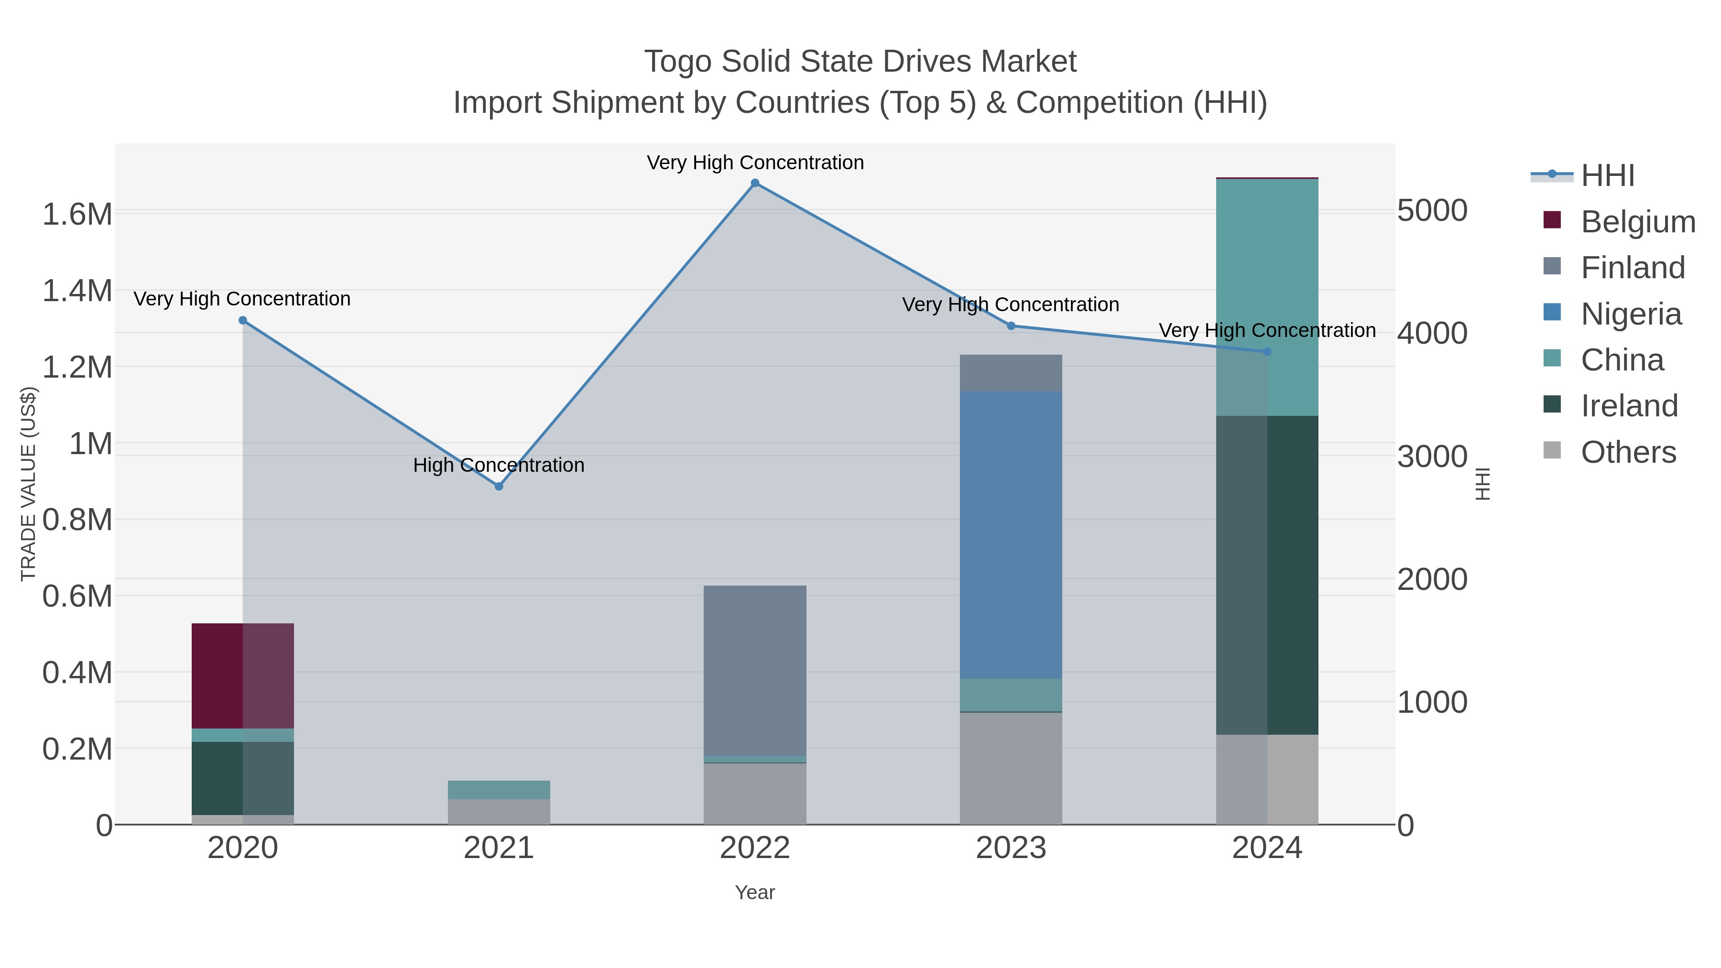The image size is (1721, 968).
Task: Click the 'High Concentration' annotation over 2021
Action: tap(499, 465)
